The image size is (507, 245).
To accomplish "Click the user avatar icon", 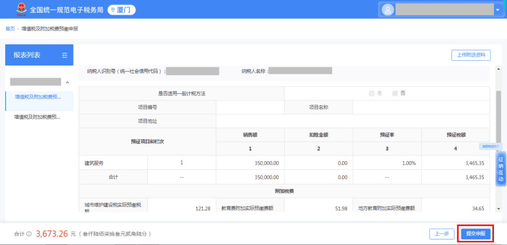I will [387, 10].
